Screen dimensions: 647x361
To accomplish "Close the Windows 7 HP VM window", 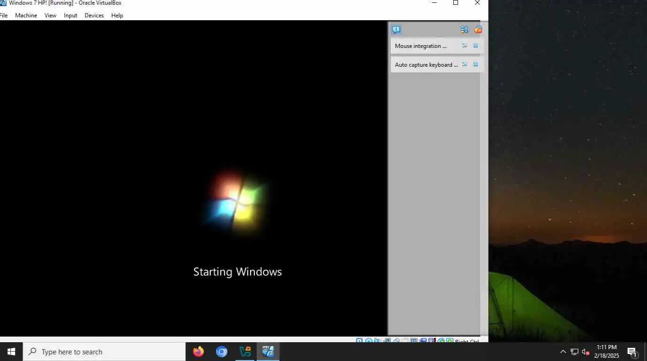I will (x=477, y=3).
